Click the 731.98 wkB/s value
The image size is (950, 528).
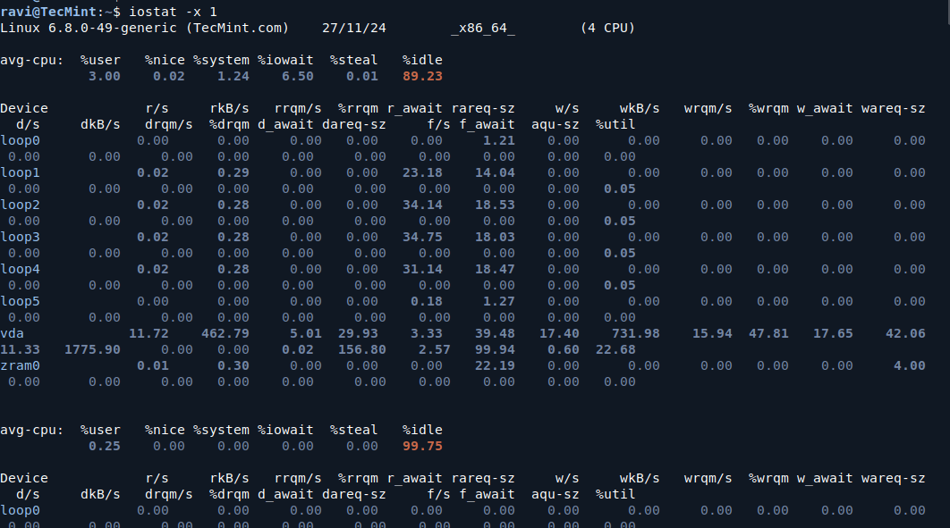point(635,333)
